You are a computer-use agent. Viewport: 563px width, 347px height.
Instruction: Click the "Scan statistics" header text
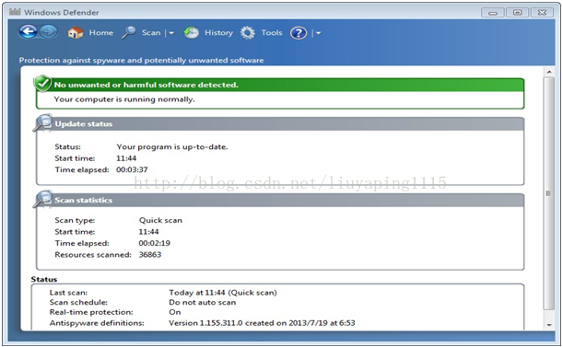83,201
